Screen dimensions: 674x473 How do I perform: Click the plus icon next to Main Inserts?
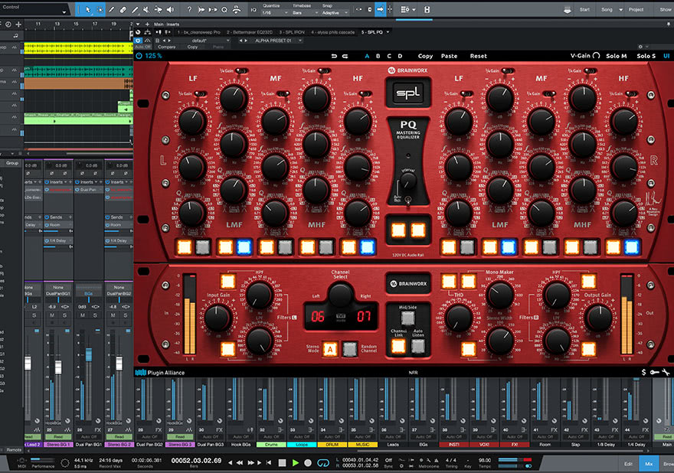tap(147, 24)
